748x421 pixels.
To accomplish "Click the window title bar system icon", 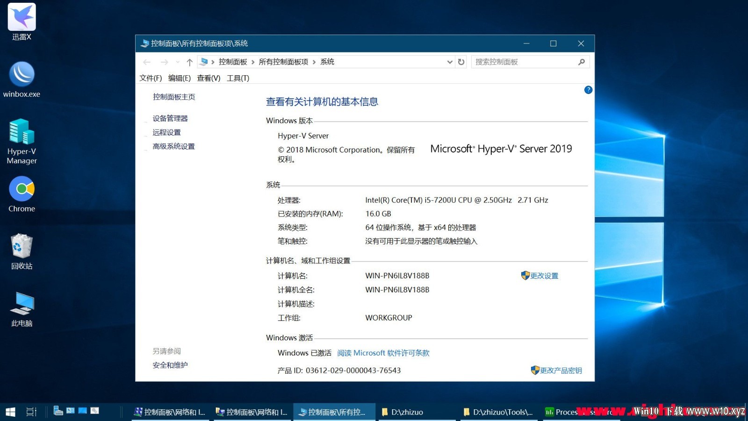I will pyautogui.click(x=145, y=44).
